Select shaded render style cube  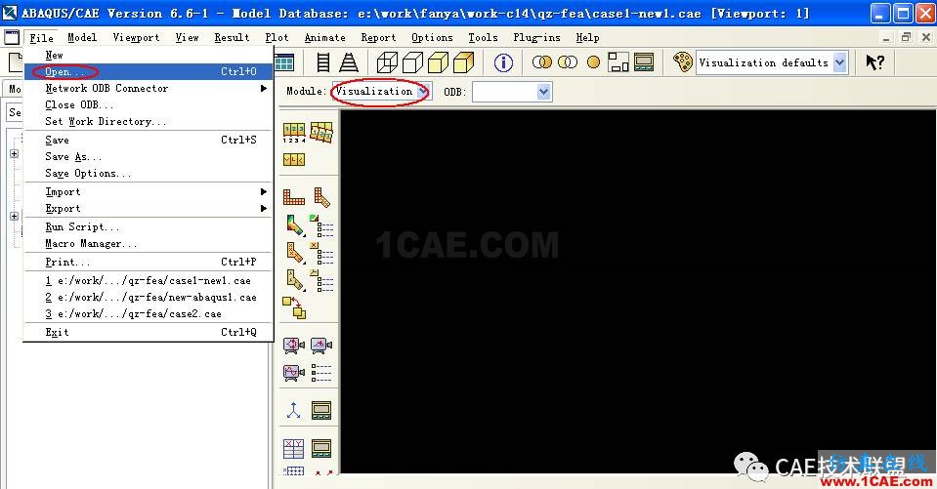(464, 62)
